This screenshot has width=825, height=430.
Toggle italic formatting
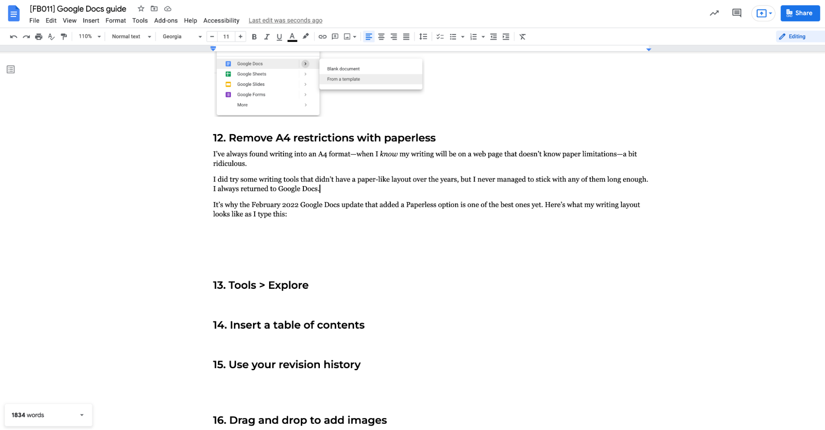267,36
